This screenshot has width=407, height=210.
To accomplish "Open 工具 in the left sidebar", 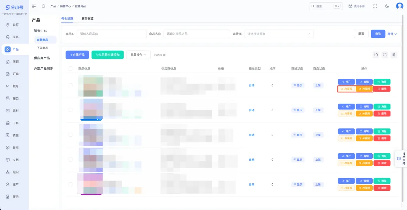I will [x=15, y=123].
